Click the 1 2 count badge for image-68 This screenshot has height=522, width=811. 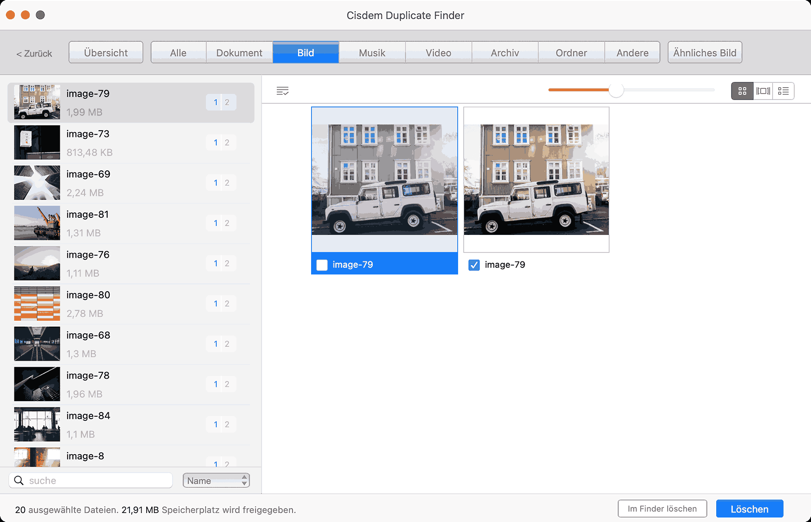pos(221,344)
